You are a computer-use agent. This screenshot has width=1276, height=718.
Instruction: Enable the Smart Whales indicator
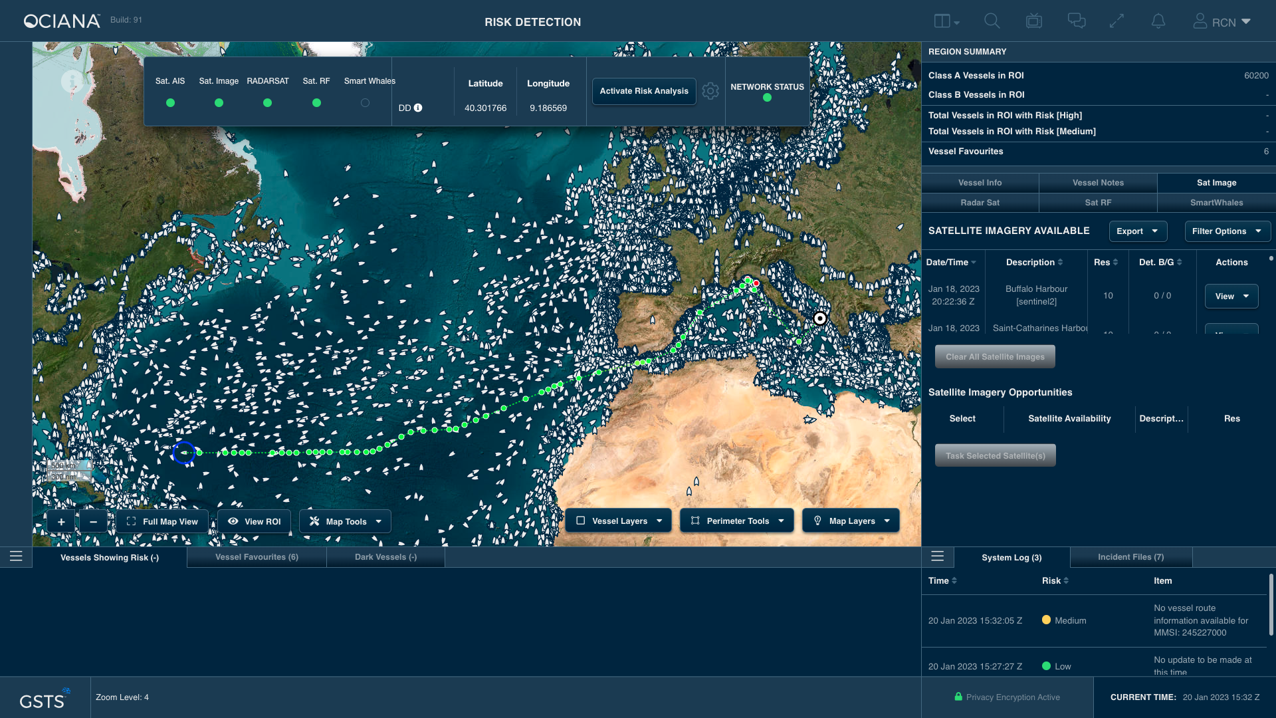365,103
